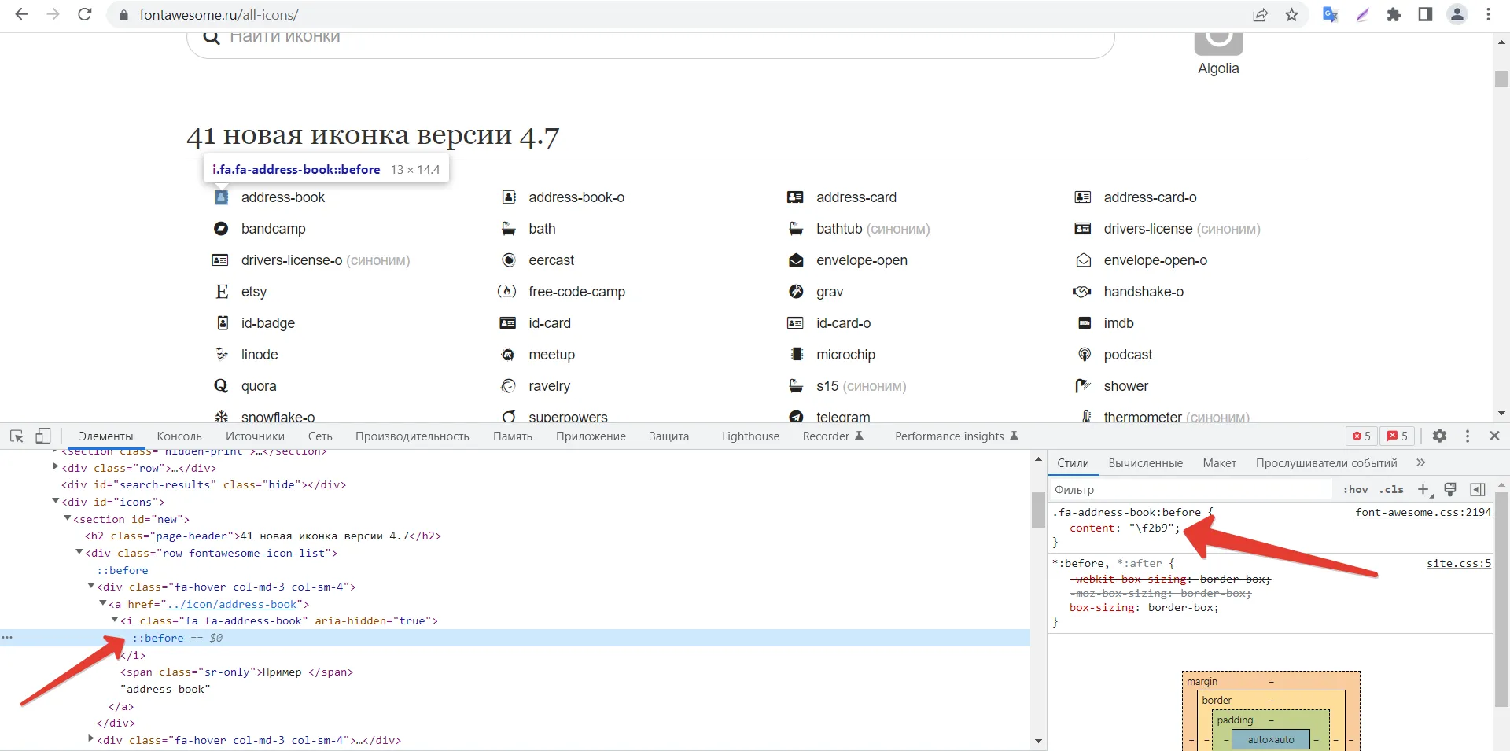
Task: Open DevTools customize three-dot menu
Action: [1468, 436]
